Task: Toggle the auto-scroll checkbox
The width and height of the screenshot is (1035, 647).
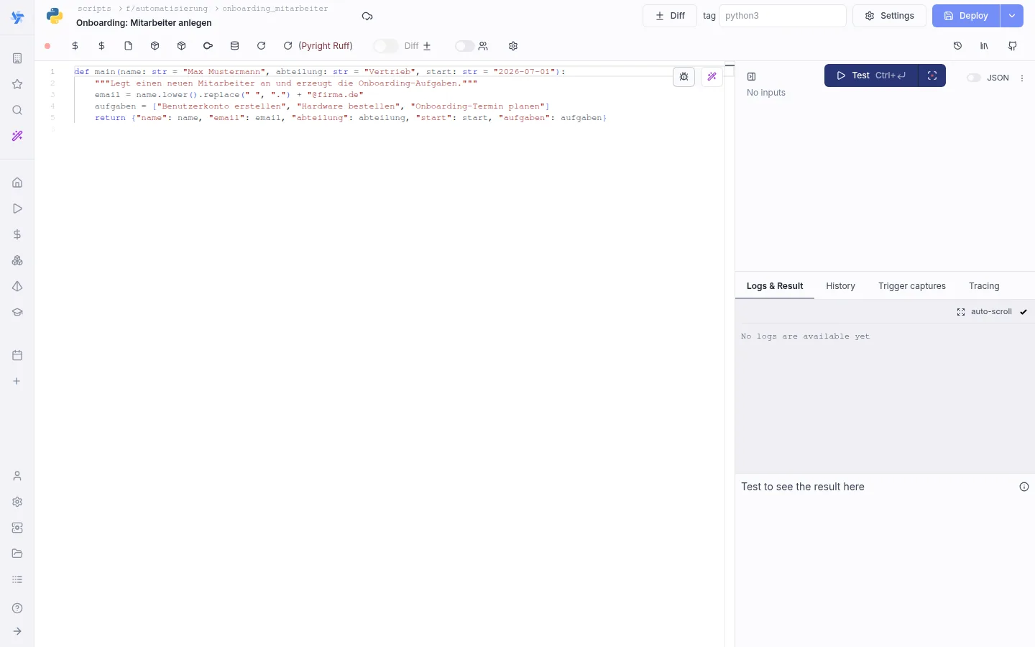Action: 1023,312
